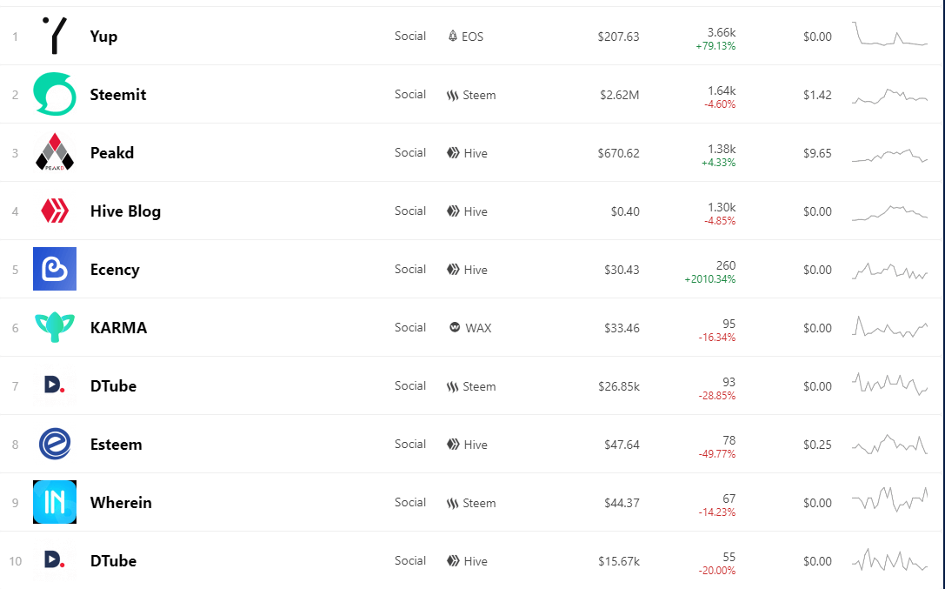This screenshot has width=945, height=589.
Task: Select the Peakd diamond logo icon
Action: (x=54, y=152)
